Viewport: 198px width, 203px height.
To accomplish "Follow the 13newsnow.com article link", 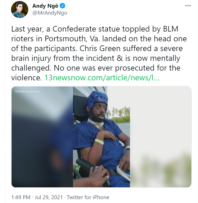I will pyautogui.click(x=102, y=78).
